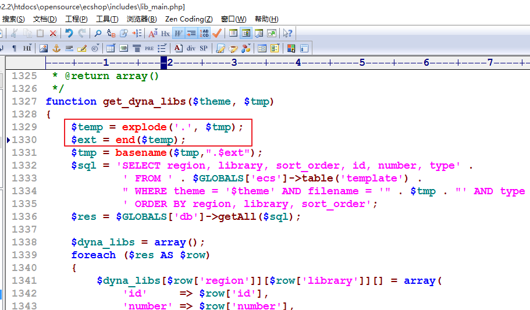Open the Zen Coding menu
Screen dimensions: 530x310
tap(188, 19)
